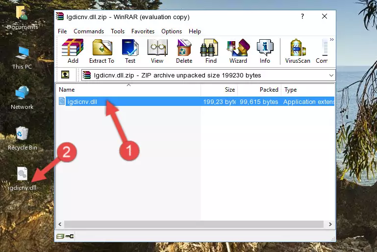Select the igdicnv.dll file row
The height and width of the screenshot is (252, 377).
click(x=196, y=101)
